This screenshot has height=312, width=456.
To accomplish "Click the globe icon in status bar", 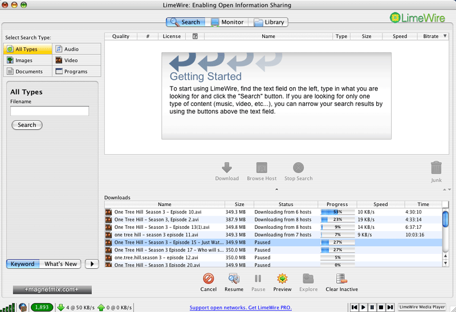I will click(x=23, y=307).
